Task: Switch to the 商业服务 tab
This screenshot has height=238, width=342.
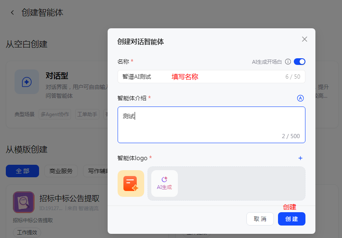Action: click(x=61, y=171)
